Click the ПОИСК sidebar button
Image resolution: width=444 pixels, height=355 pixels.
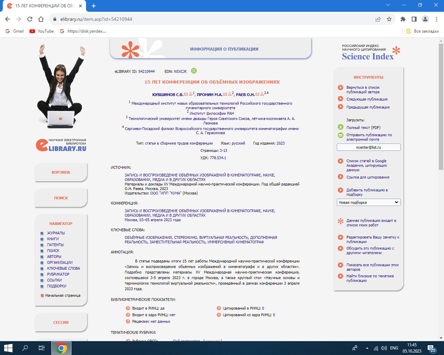click(x=61, y=198)
